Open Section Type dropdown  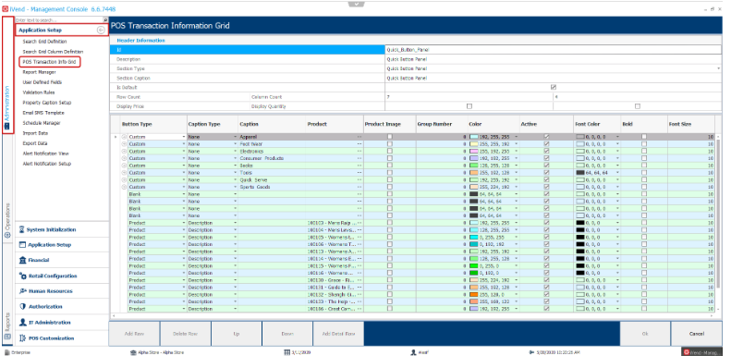(x=719, y=68)
